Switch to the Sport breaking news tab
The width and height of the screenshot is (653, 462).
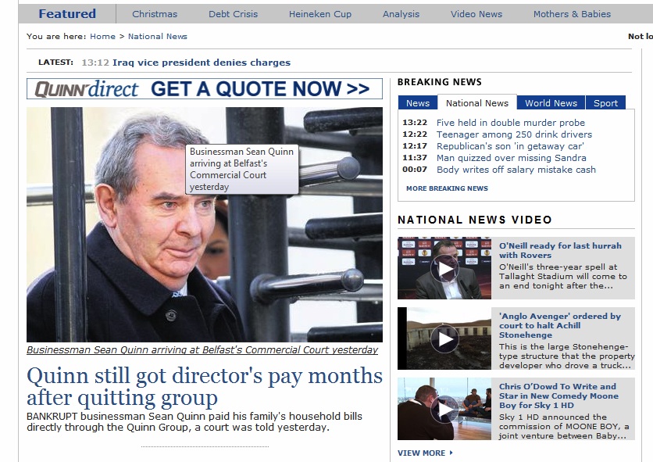click(x=605, y=103)
